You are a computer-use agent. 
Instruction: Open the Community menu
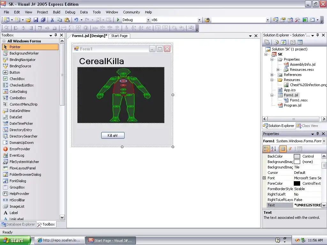131,12
